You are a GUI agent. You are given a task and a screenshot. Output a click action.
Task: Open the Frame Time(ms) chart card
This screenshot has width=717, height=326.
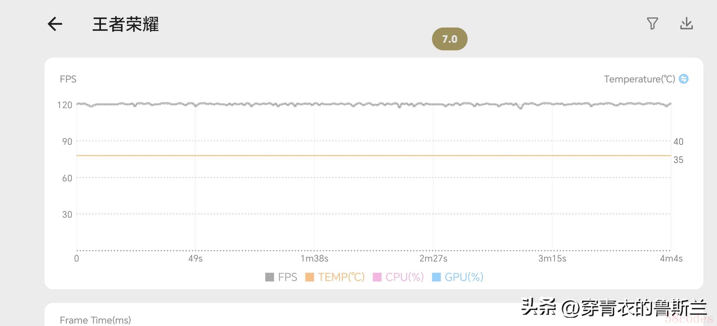click(95, 320)
